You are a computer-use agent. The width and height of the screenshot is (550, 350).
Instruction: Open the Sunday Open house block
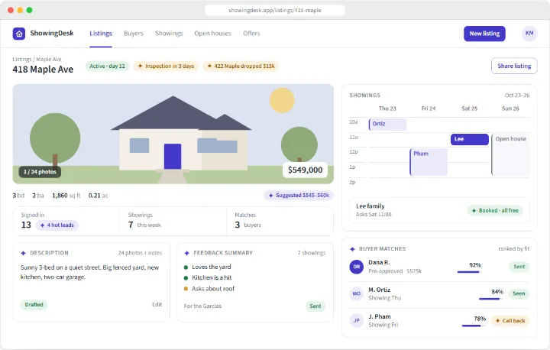click(511, 154)
